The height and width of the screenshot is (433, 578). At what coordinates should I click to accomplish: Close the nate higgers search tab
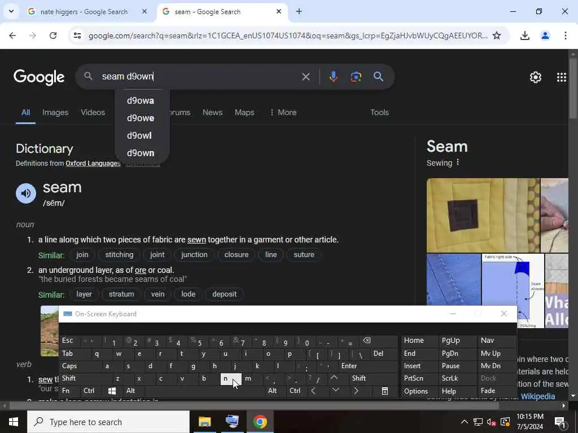[x=144, y=11]
